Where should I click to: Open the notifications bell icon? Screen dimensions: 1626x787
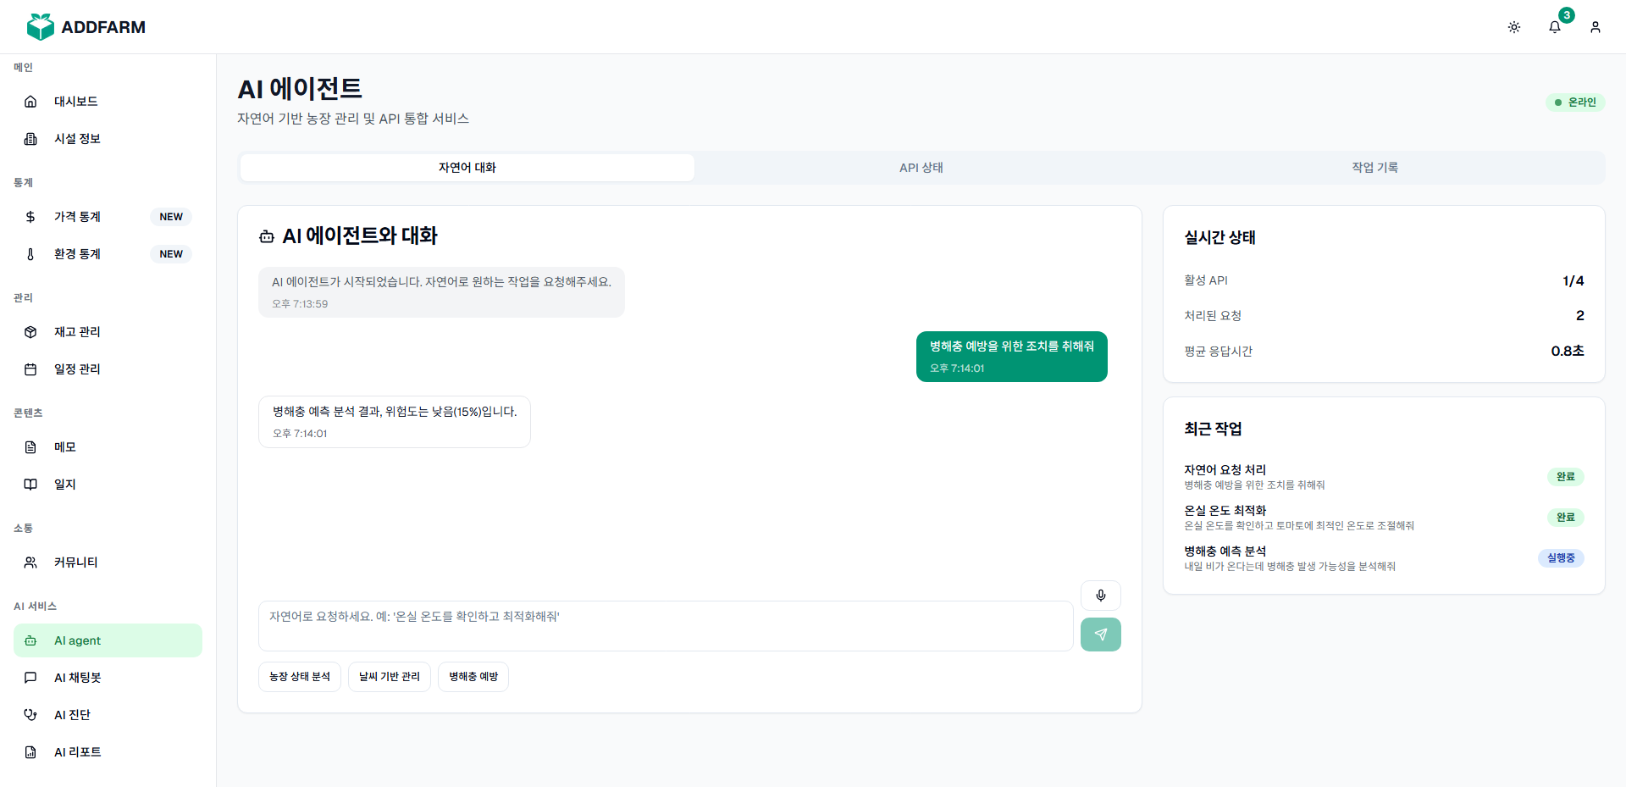click(1555, 27)
